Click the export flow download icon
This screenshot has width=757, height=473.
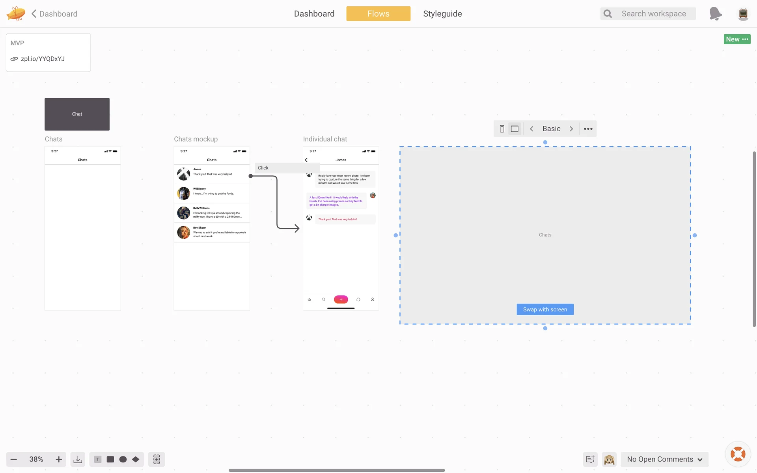[x=78, y=459]
